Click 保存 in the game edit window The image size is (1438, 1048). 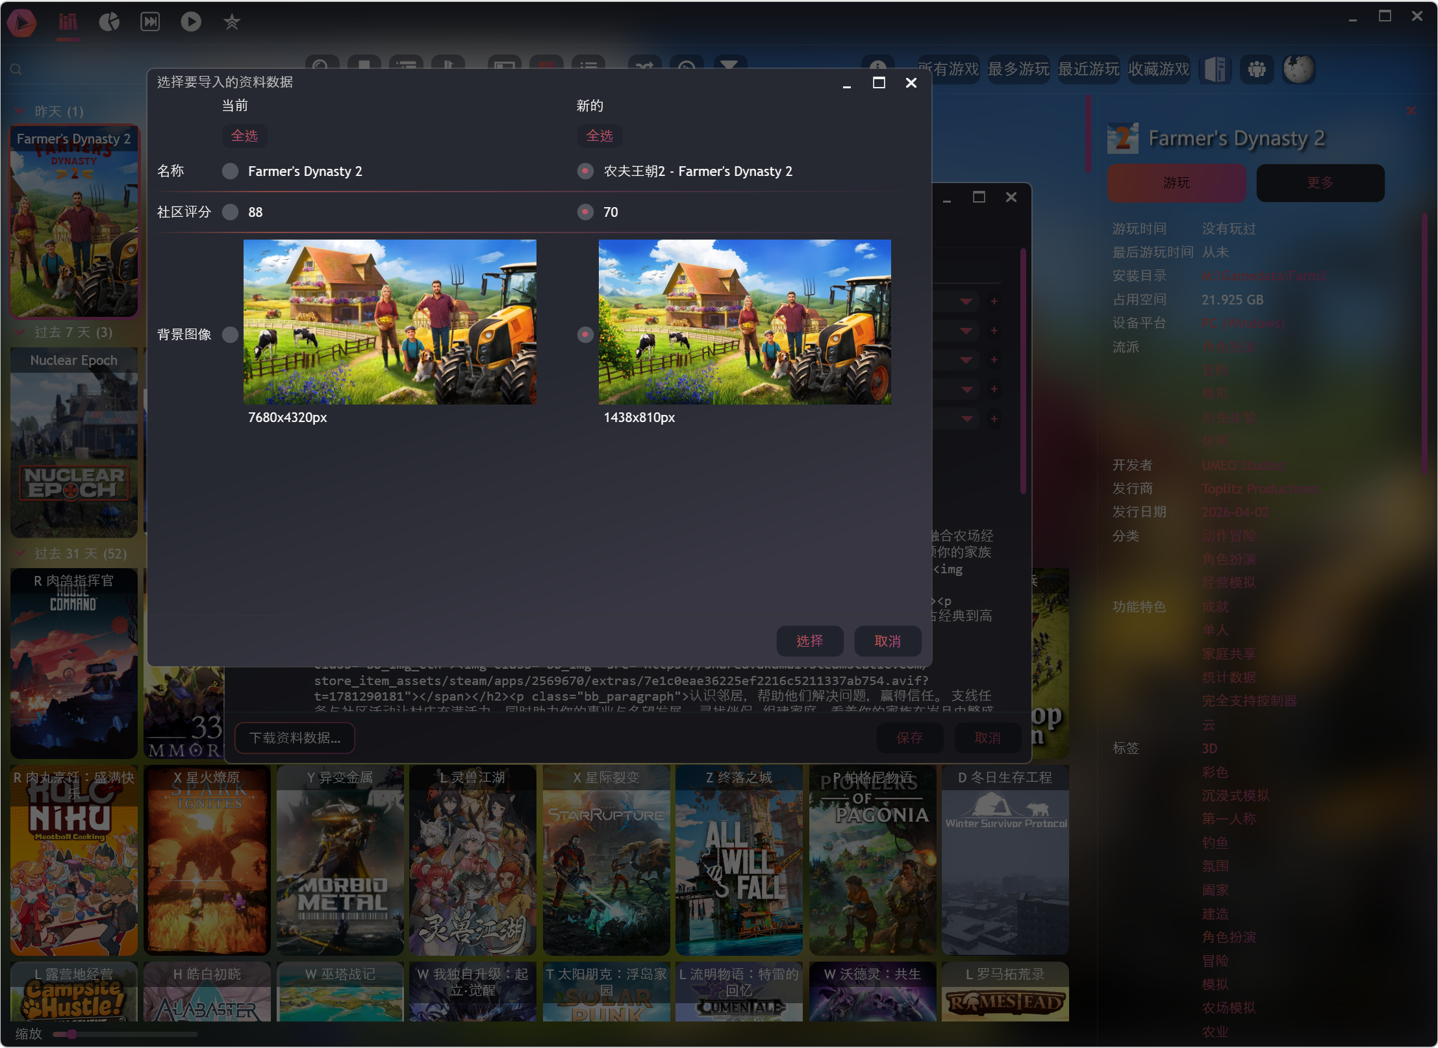pos(910,738)
